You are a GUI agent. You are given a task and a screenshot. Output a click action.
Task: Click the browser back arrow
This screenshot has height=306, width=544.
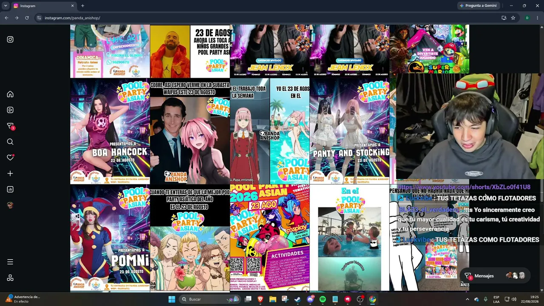[6, 18]
